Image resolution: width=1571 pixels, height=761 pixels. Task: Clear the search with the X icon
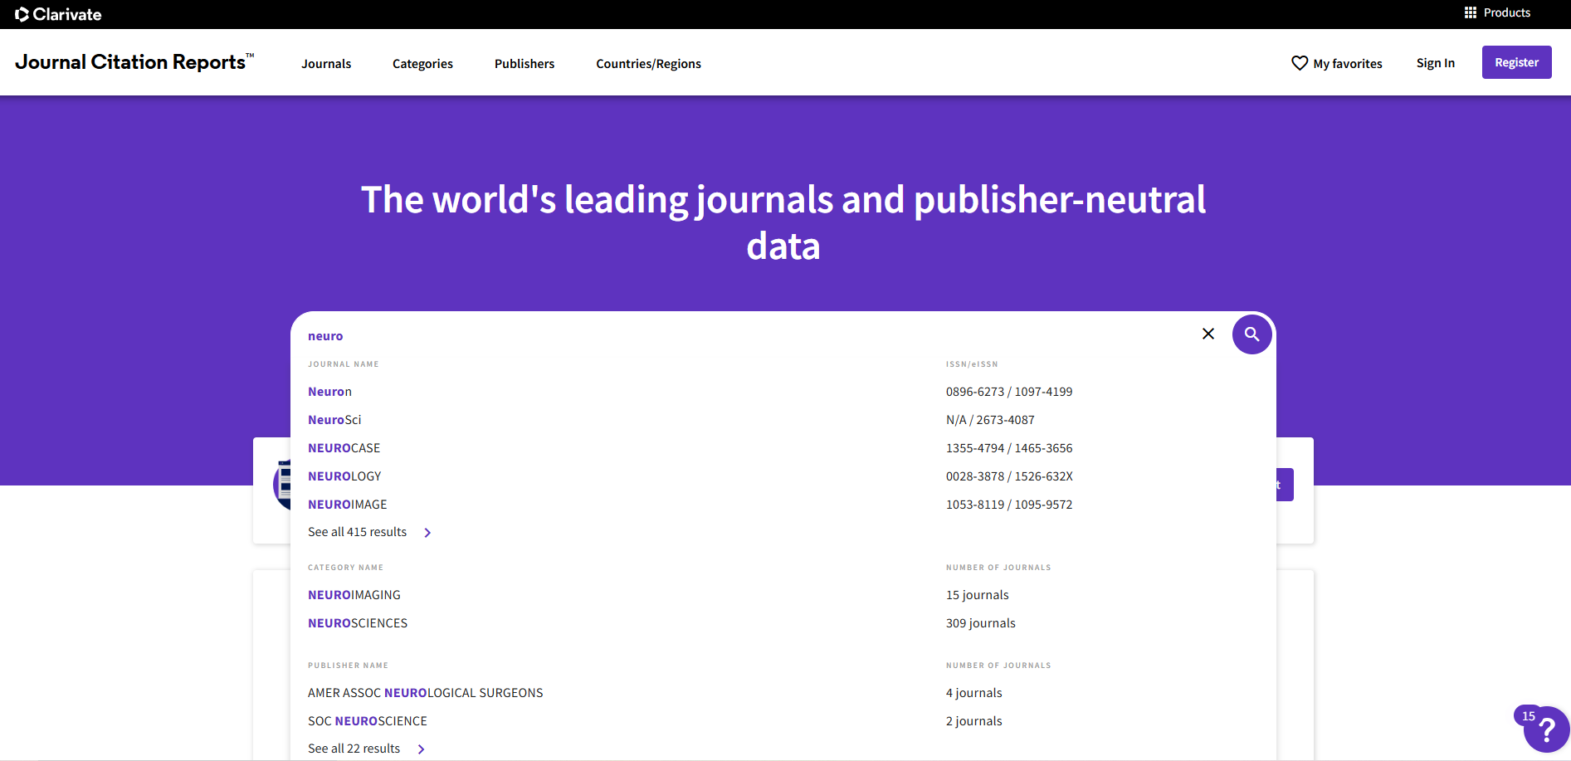(x=1208, y=334)
